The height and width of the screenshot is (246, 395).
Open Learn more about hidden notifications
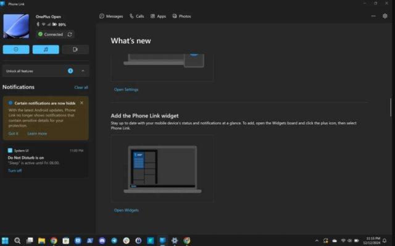tap(37, 134)
